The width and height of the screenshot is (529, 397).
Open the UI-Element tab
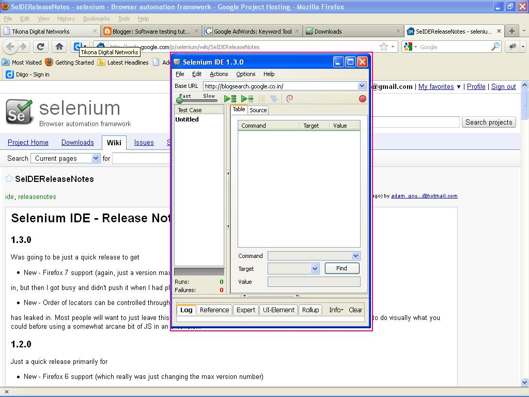tap(278, 310)
